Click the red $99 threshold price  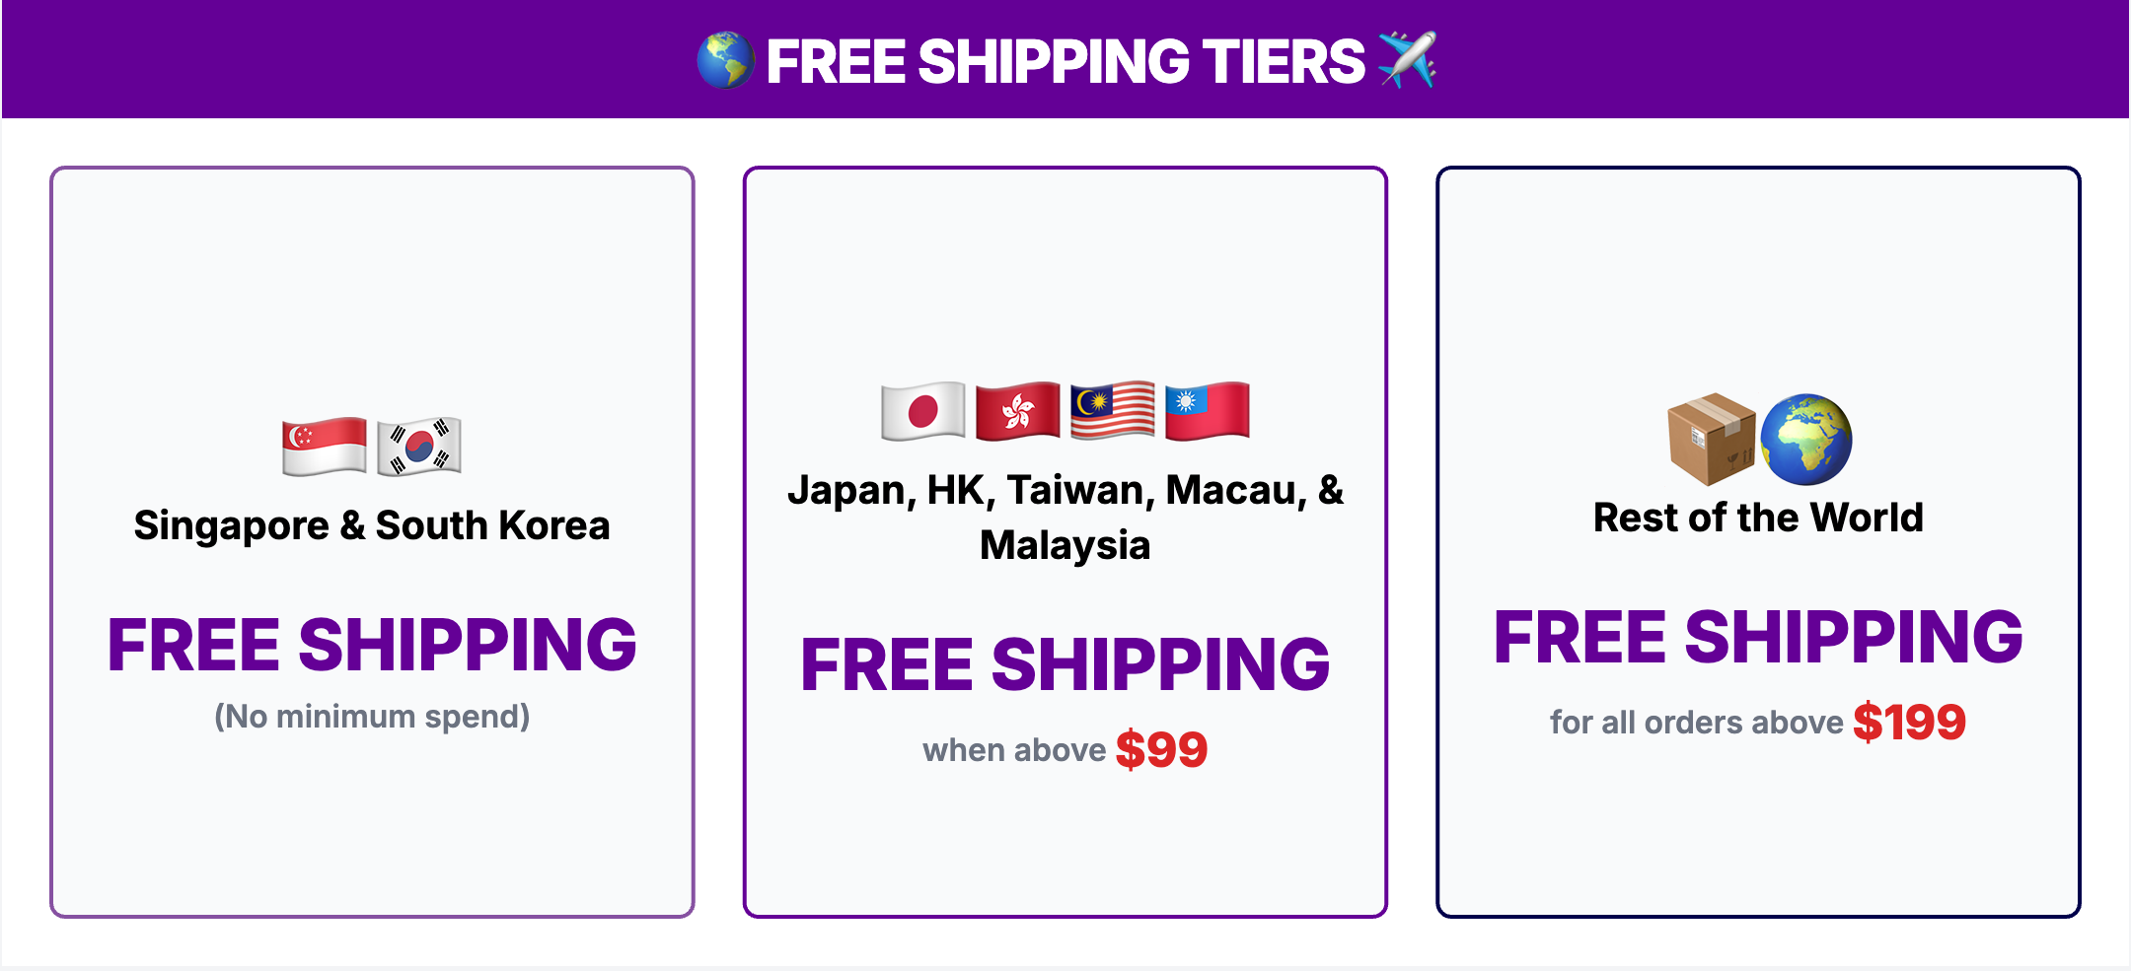(x=1161, y=750)
